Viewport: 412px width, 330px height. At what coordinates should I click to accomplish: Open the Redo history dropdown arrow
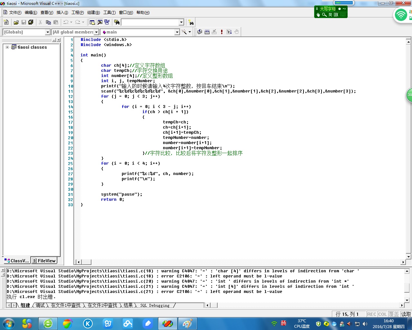[x=83, y=22]
